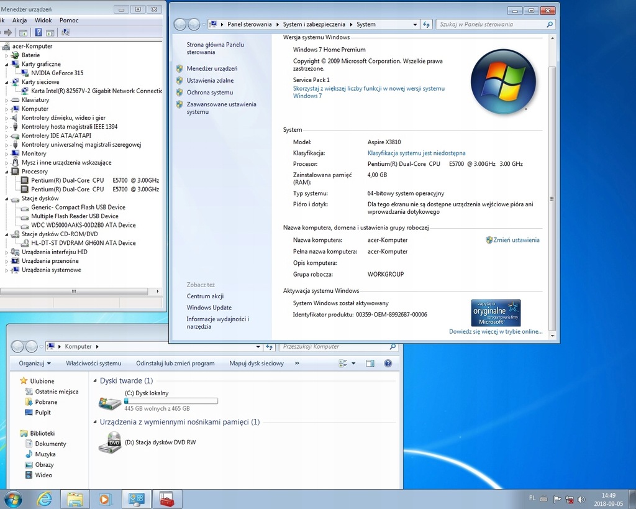This screenshot has width=636, height=509.
Task: Open Menedżer urządzeń link in System panel
Action: pos(212,68)
